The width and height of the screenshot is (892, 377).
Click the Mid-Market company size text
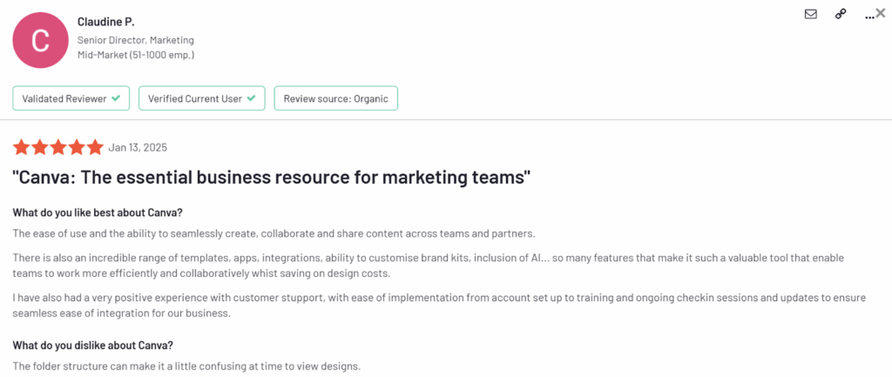click(135, 55)
